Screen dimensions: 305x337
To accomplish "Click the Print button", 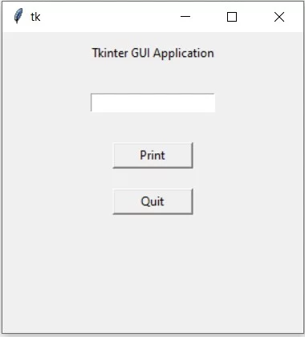I will point(152,156).
